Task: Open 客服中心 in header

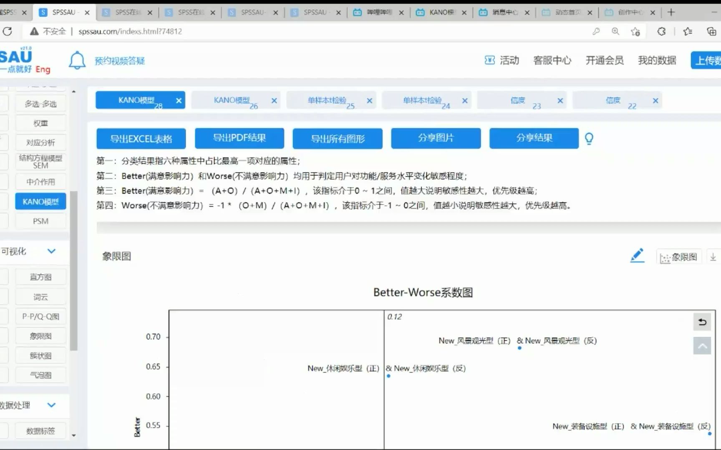Action: coord(552,60)
